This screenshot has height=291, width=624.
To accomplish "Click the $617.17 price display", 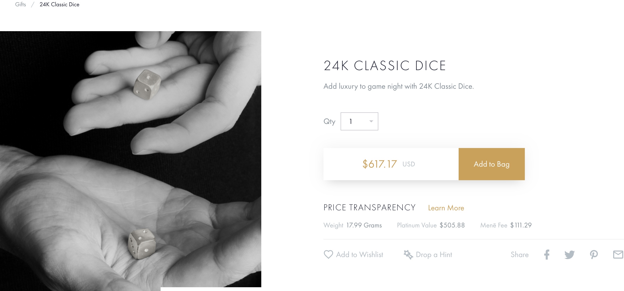I will point(380,164).
